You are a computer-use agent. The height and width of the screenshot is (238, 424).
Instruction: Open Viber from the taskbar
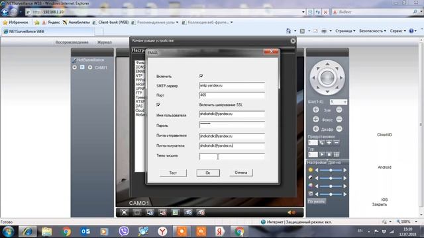(x=124, y=231)
